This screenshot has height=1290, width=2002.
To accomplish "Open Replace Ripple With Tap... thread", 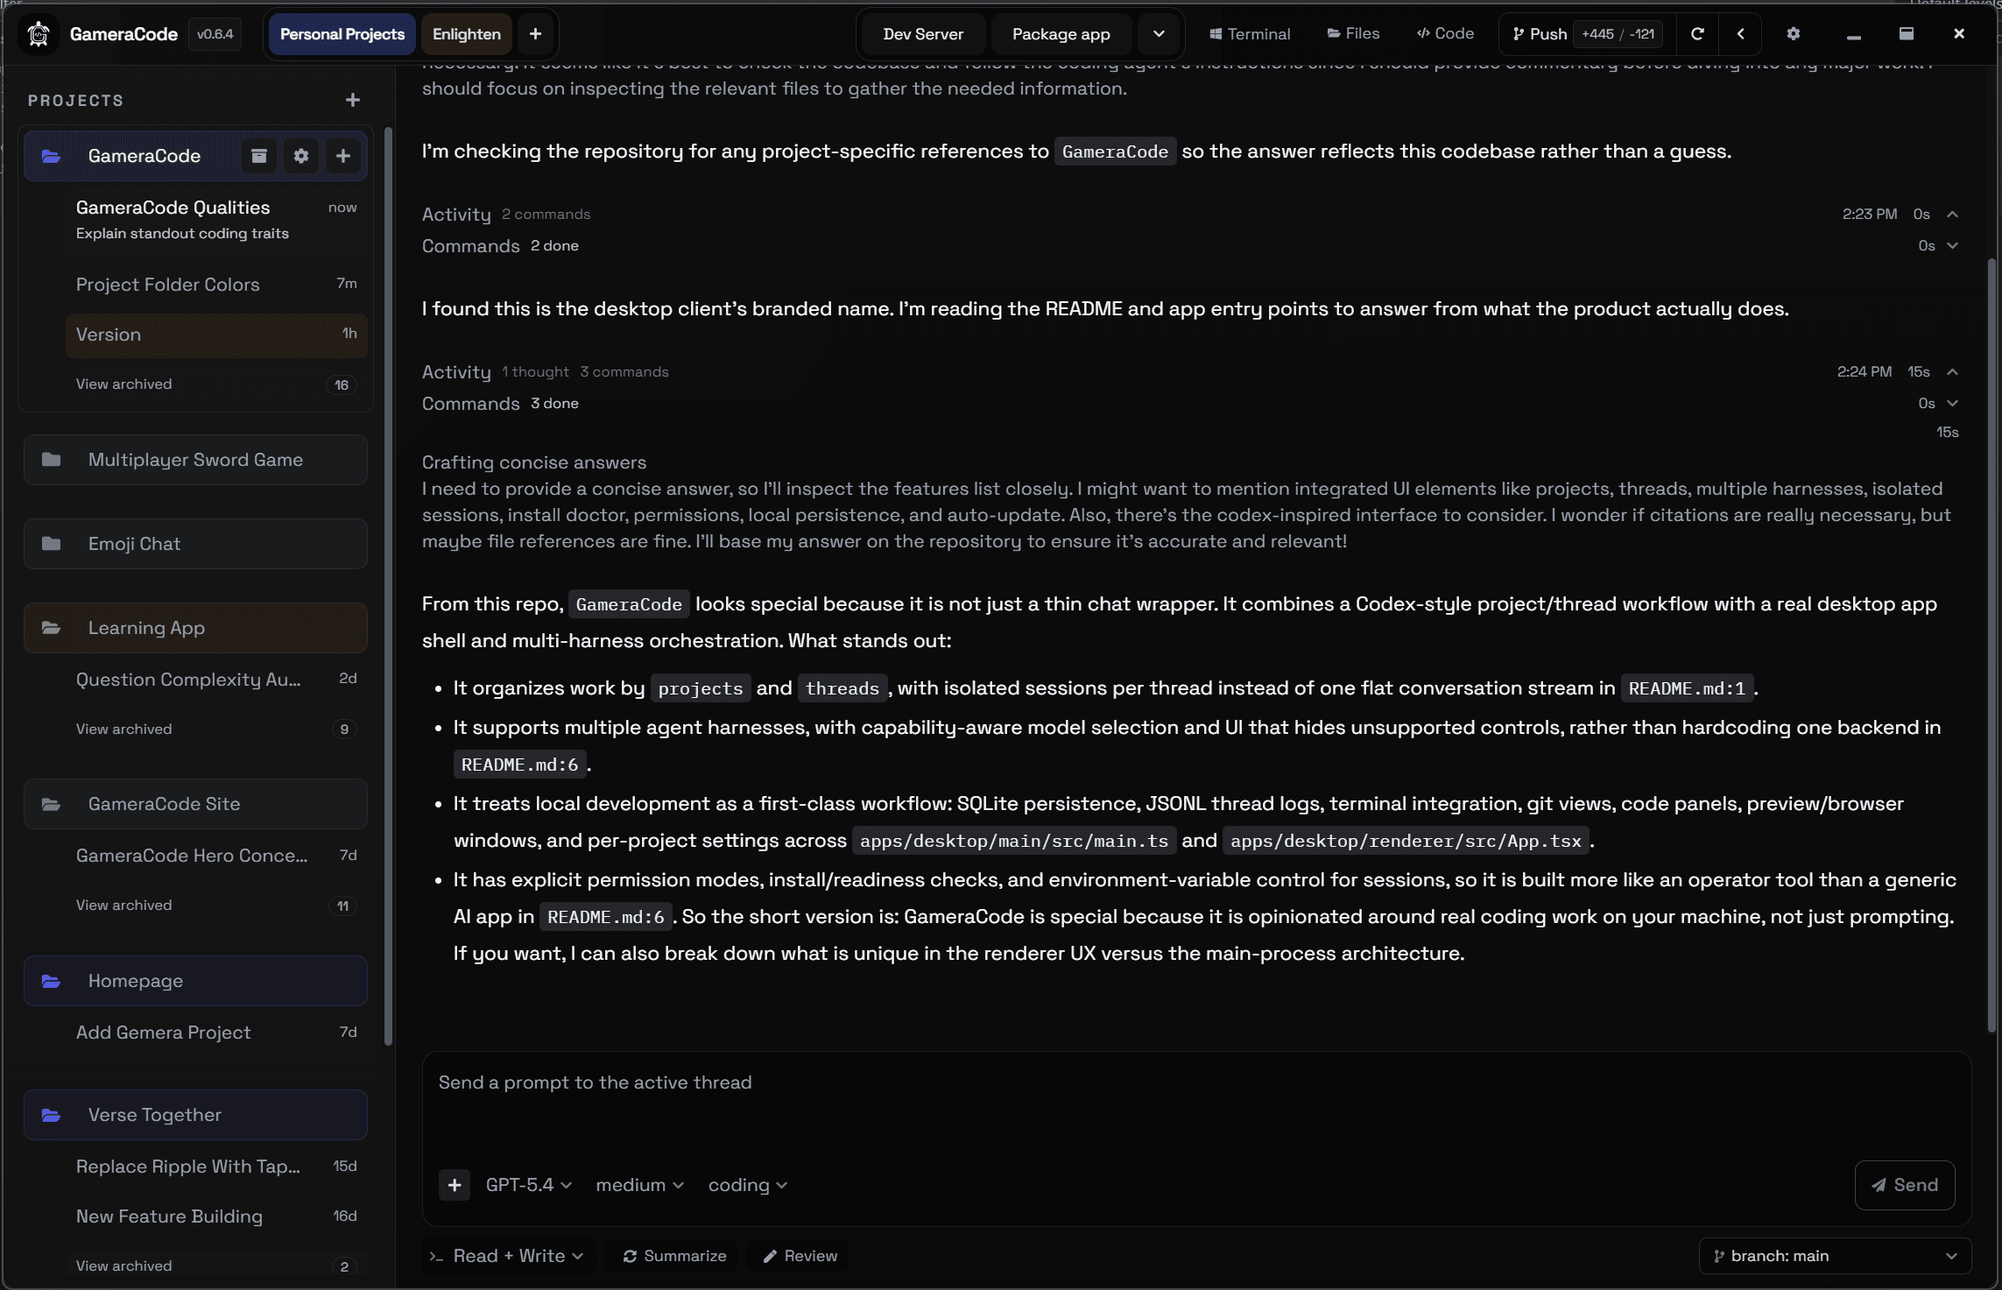I will click(x=216, y=1167).
